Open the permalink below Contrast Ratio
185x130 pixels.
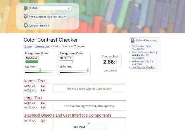pos(111,70)
